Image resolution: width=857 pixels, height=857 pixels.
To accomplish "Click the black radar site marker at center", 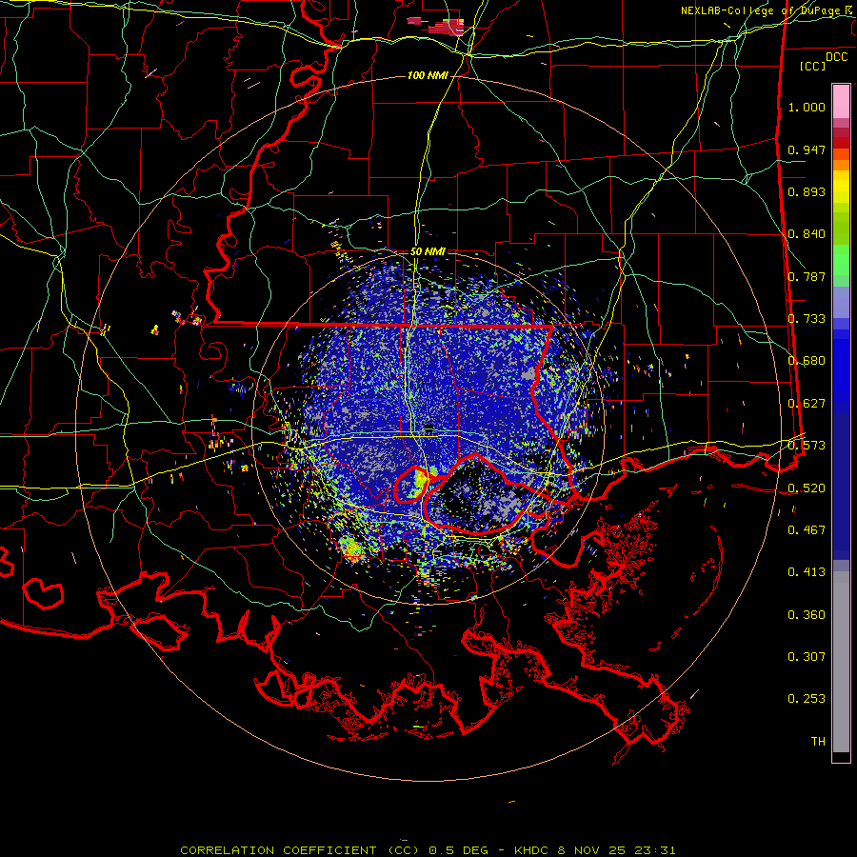I will (429, 427).
